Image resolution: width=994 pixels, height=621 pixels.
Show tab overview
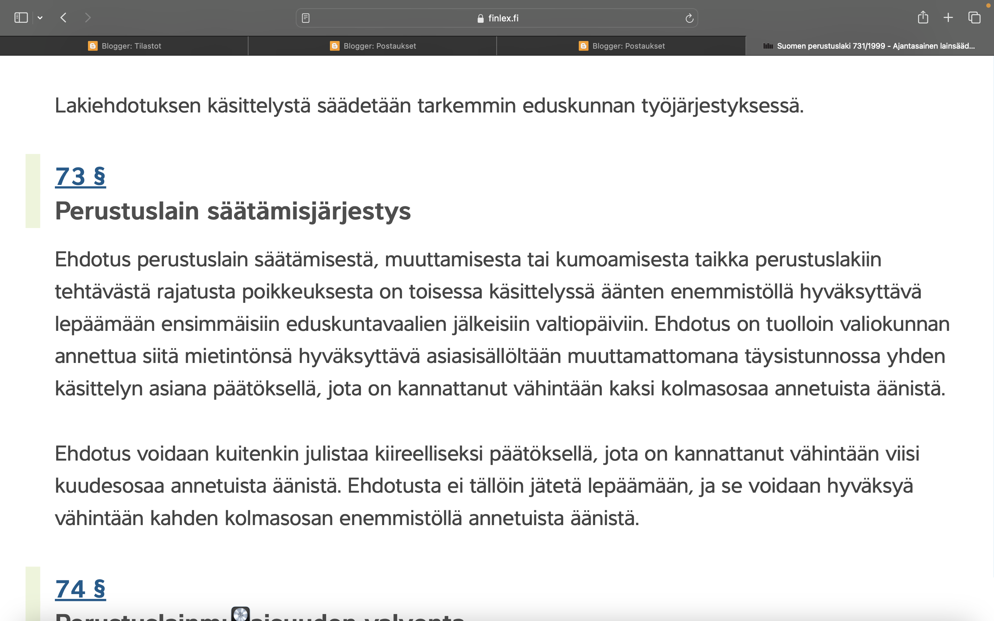pyautogui.click(x=974, y=18)
